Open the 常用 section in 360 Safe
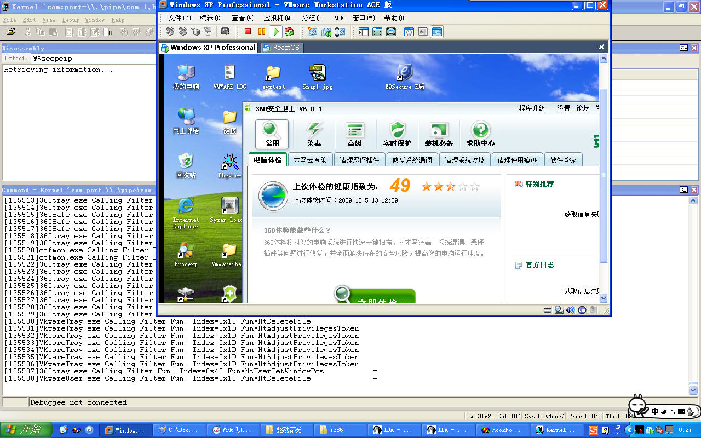The image size is (701, 438). click(272, 135)
